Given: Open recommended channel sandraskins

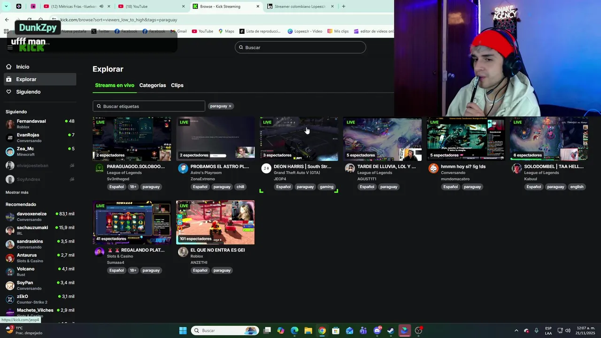Looking at the screenshot, I should click(x=40, y=244).
